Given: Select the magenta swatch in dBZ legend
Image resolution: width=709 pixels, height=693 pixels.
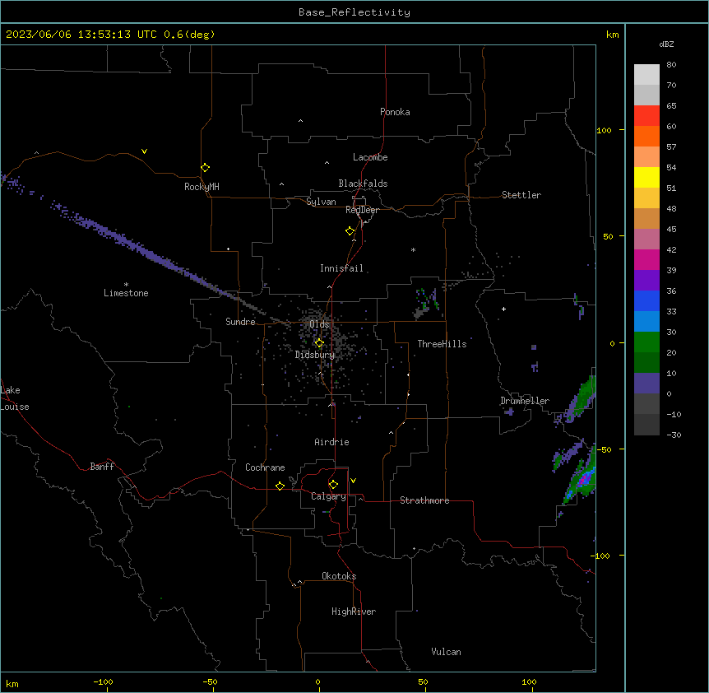Looking at the screenshot, I should 646,259.
